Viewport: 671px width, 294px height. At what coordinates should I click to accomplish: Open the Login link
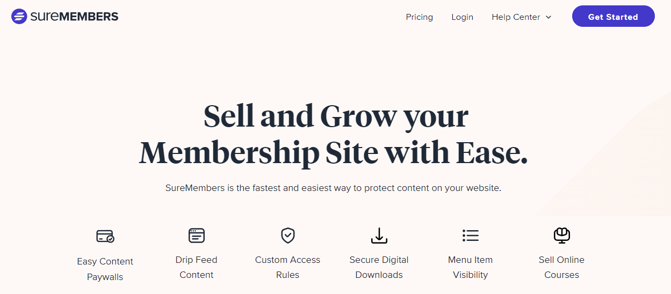click(462, 17)
